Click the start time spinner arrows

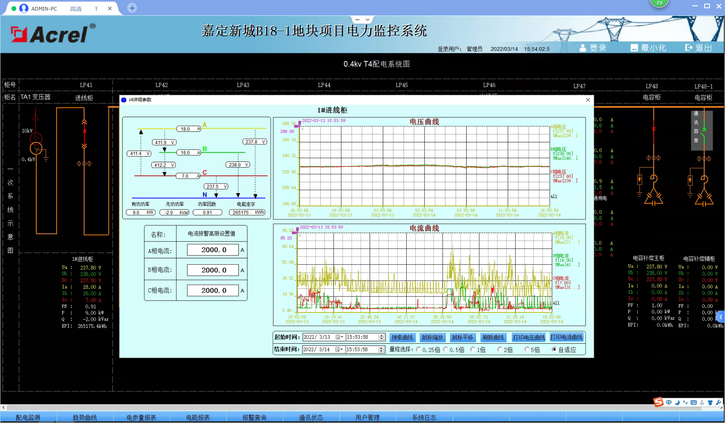(x=381, y=337)
